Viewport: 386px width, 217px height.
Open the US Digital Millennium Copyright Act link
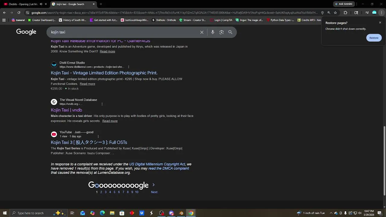click(157, 164)
